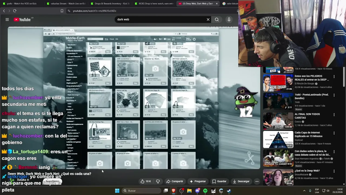Image resolution: width=346 pixels, height=195 pixels.
Task: Go forward in the browser
Action: (9, 11)
